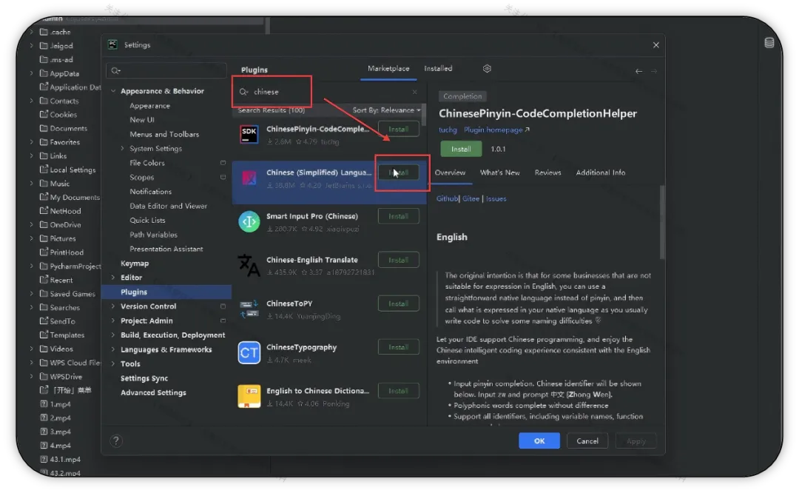799x493 pixels.
Task: Open the Sort By: Relevance dropdown
Action: [386, 110]
